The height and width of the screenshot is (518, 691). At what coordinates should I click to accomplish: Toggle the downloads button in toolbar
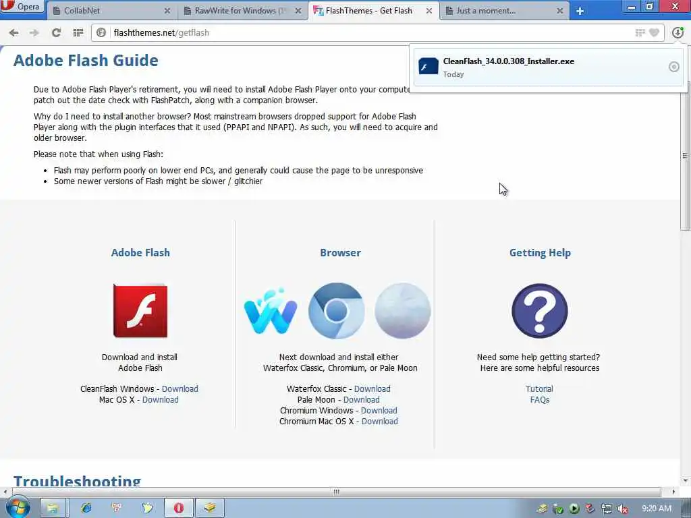point(678,32)
